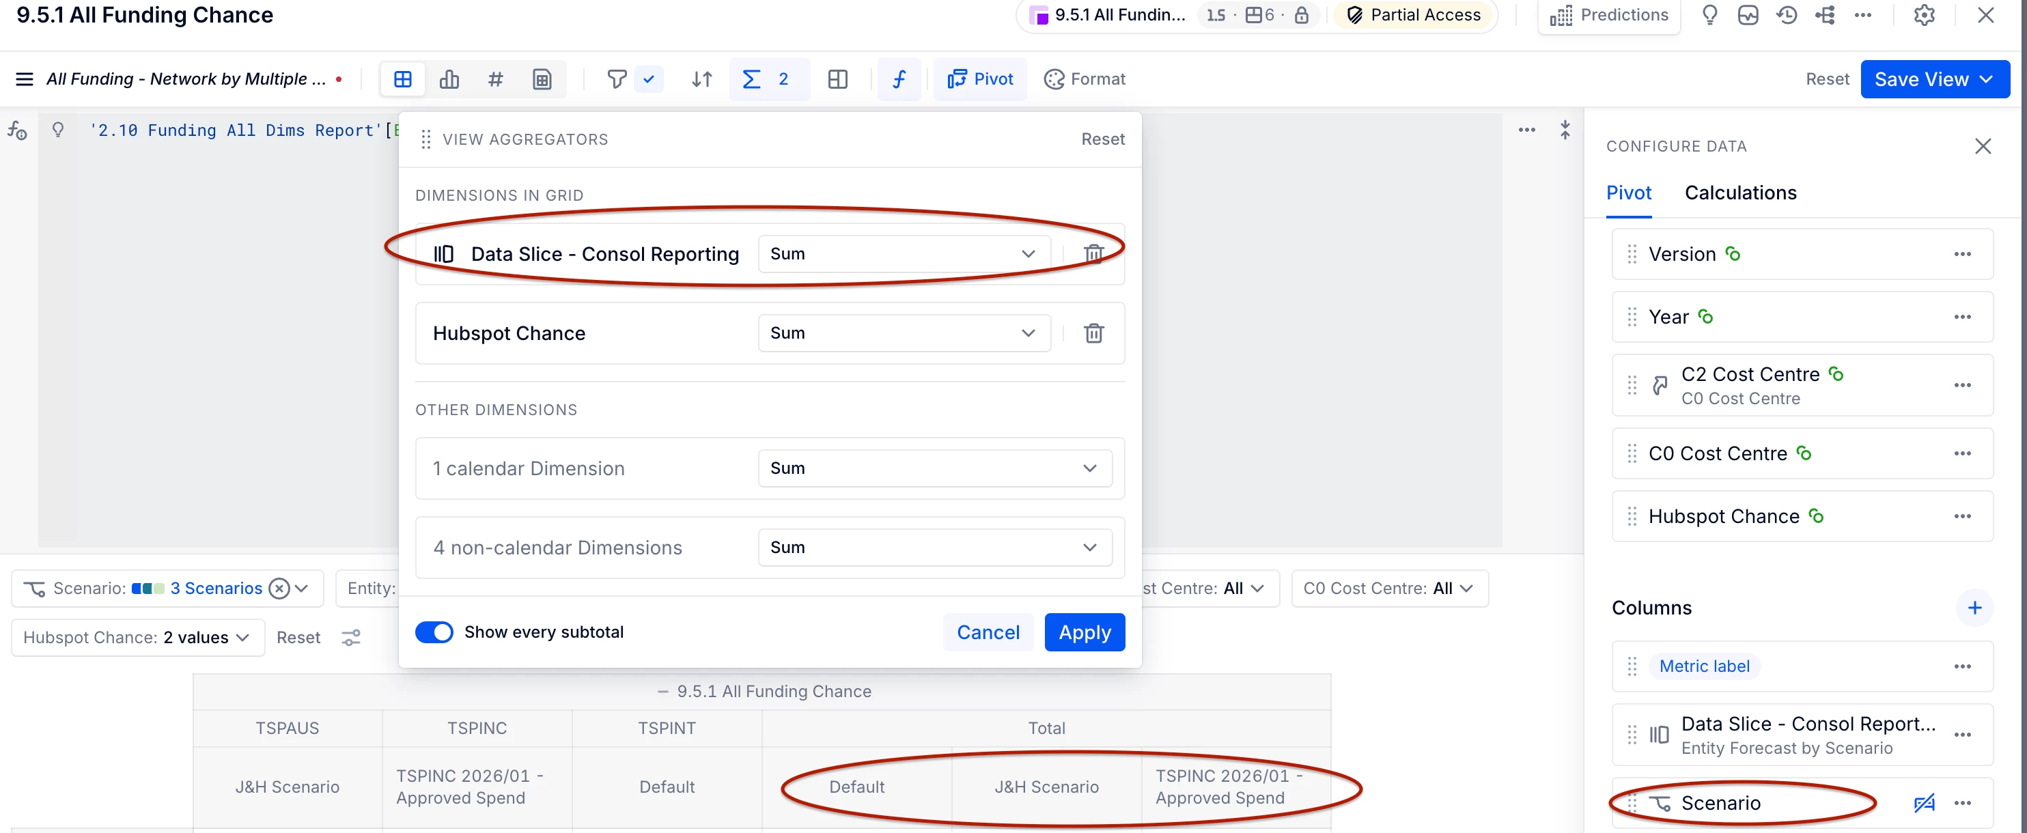The height and width of the screenshot is (833, 2027).
Task: Toggle the filter checkmark button
Action: point(648,79)
